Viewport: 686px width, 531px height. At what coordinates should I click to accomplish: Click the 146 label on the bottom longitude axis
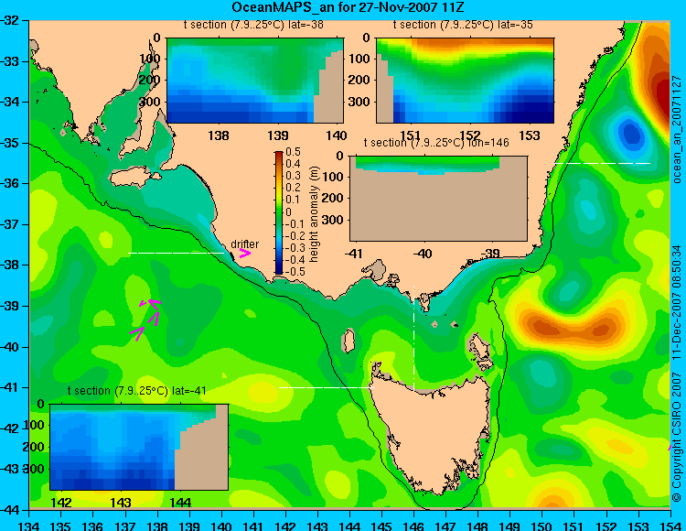(413, 526)
